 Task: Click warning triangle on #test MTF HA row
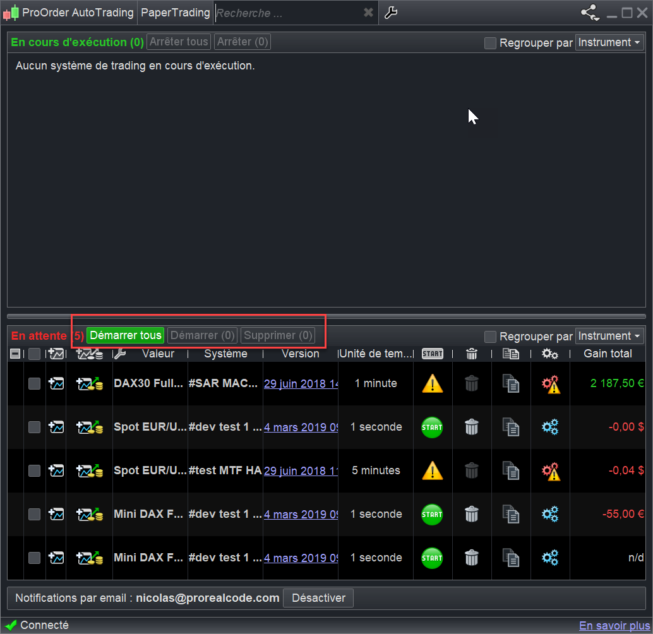click(x=432, y=471)
